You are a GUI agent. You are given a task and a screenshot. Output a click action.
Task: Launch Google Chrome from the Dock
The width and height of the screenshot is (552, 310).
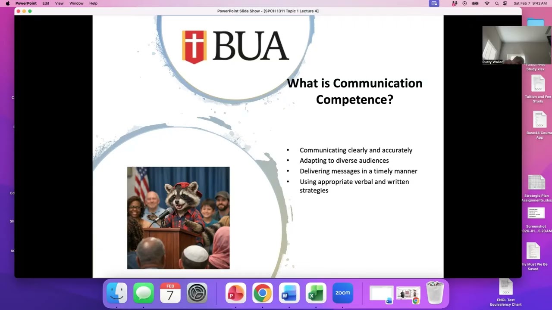point(262,293)
